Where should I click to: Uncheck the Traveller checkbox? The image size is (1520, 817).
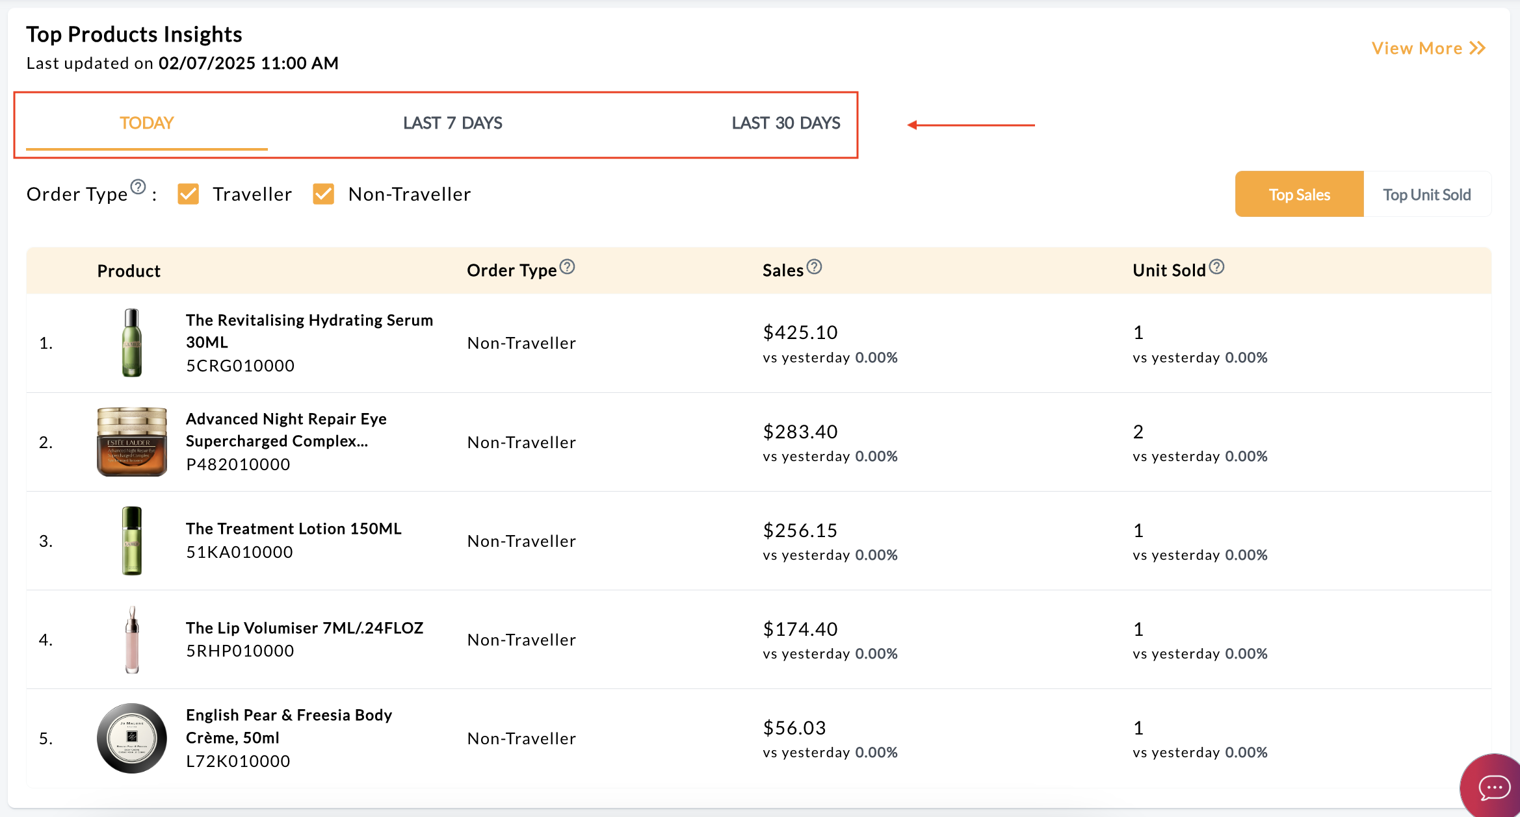coord(189,194)
